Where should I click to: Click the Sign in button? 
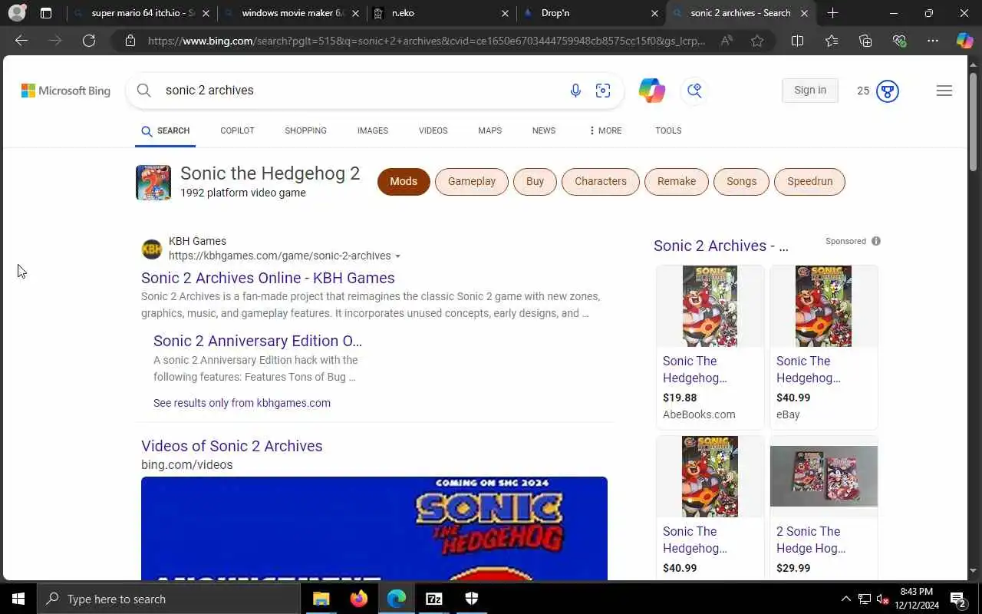(x=810, y=91)
